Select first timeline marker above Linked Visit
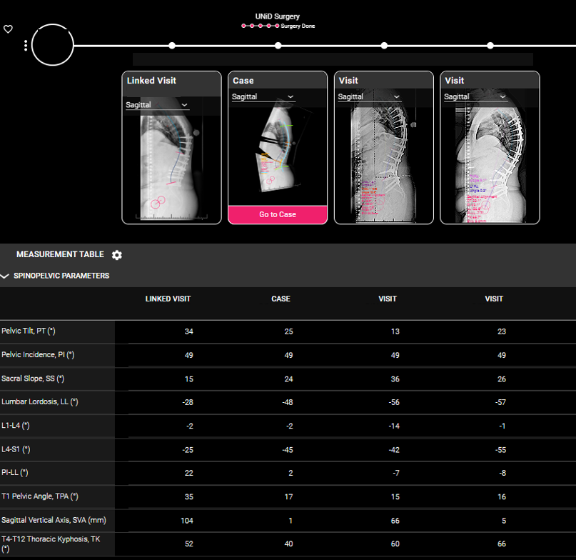This screenshot has height=560, width=576. [x=172, y=46]
